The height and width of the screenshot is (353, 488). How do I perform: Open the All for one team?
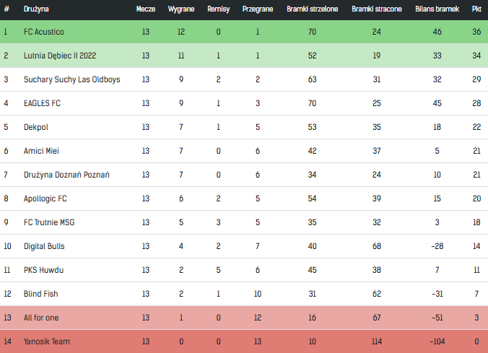click(x=42, y=318)
